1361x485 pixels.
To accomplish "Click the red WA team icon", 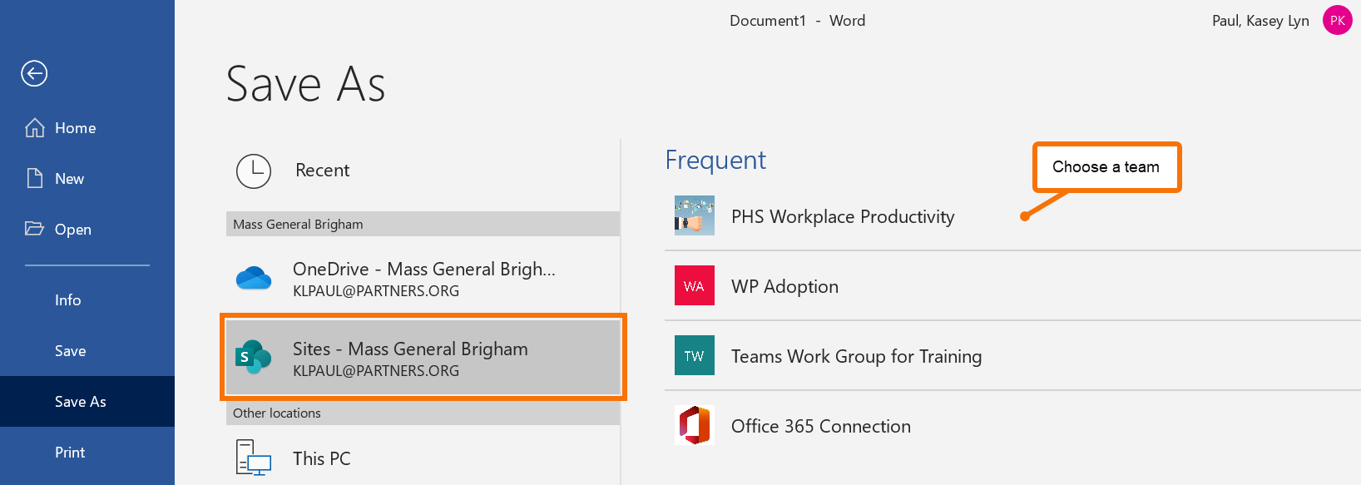I will tap(695, 285).
